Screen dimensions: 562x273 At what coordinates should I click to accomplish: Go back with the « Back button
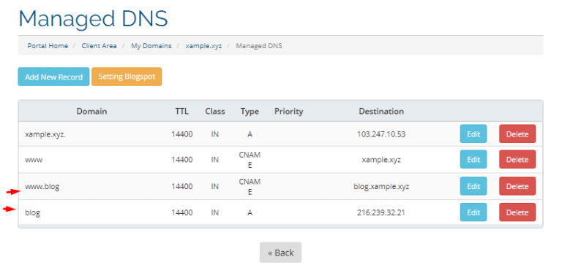[281, 253]
